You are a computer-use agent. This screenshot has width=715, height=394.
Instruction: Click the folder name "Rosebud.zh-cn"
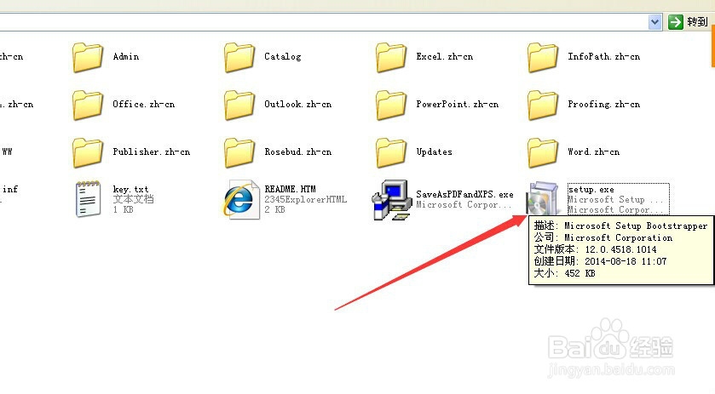point(297,152)
